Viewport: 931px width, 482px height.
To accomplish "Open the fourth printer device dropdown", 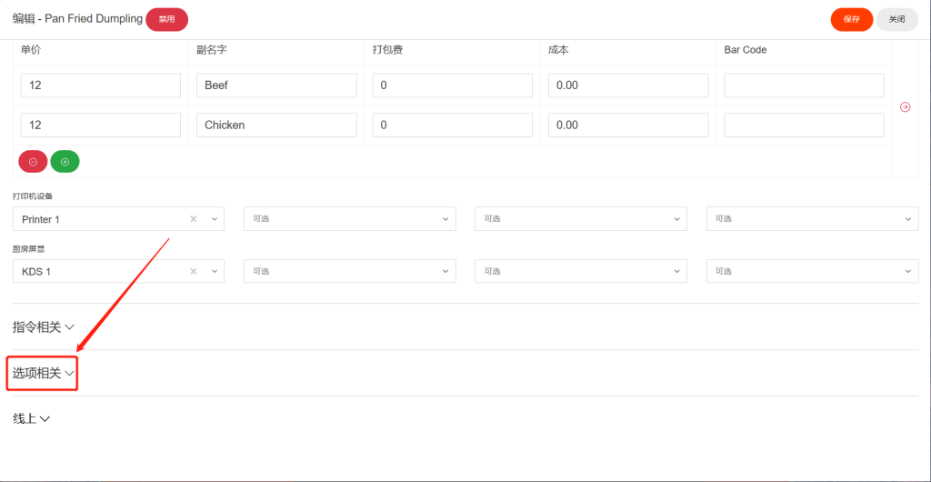I will [812, 219].
